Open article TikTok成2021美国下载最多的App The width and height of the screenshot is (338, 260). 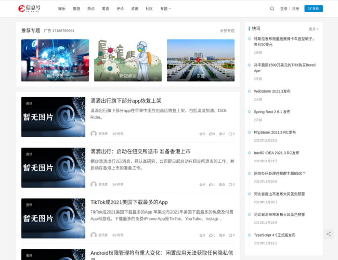pyautogui.click(x=129, y=202)
